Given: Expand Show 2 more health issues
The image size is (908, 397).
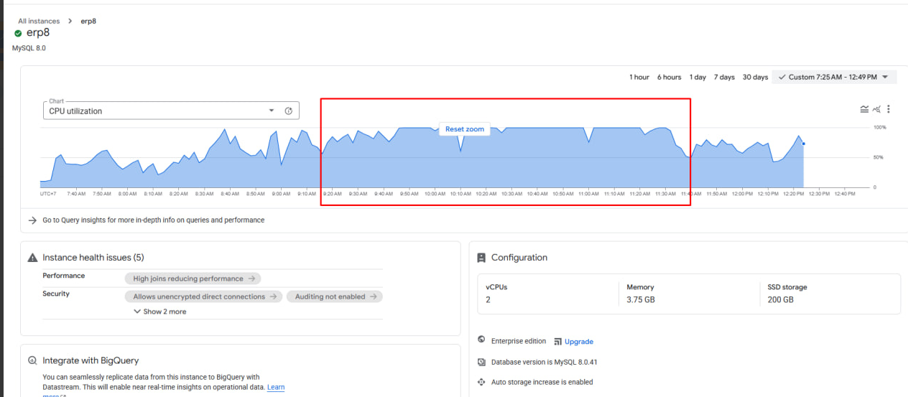Looking at the screenshot, I should tap(159, 312).
